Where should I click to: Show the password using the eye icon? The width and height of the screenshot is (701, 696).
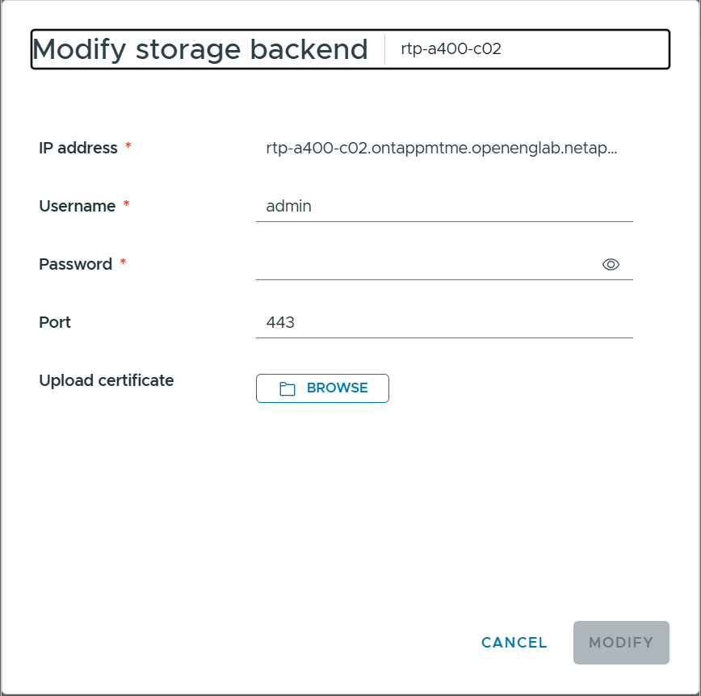coord(611,264)
